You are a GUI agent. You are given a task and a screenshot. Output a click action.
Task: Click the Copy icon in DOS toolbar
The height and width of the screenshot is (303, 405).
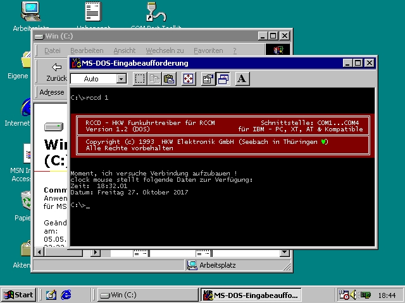(x=154, y=79)
